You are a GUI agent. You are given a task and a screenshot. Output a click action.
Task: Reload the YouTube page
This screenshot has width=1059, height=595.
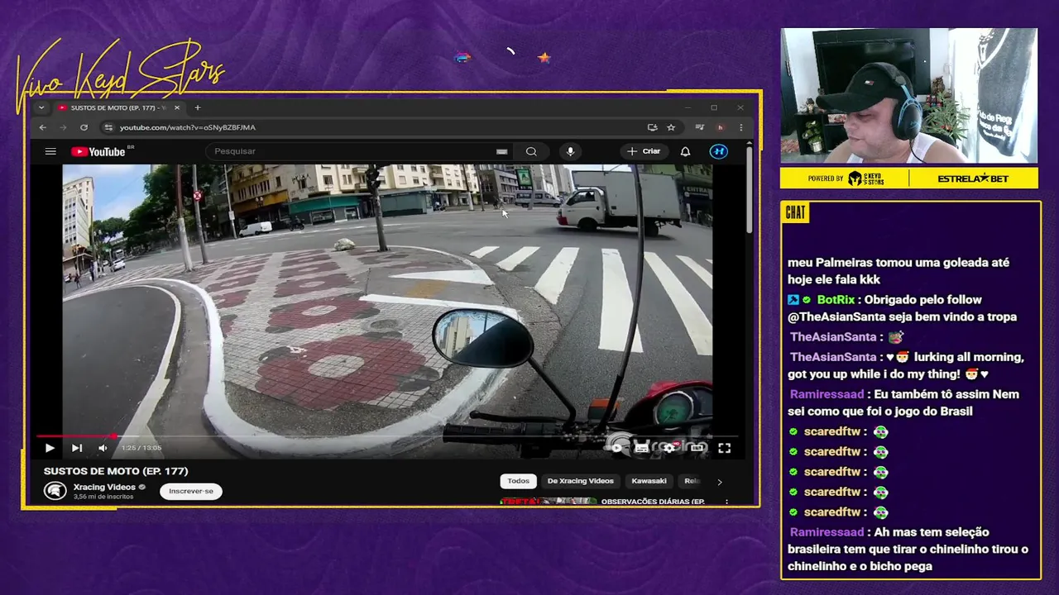(84, 127)
